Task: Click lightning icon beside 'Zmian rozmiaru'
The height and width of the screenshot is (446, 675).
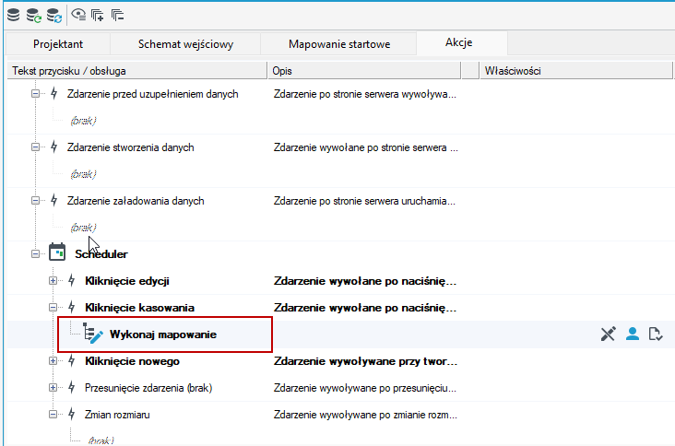Action: [x=71, y=414]
